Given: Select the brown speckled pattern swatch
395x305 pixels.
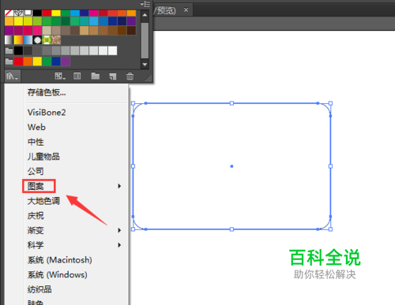Looking at the screenshot, I should tap(56, 40).
